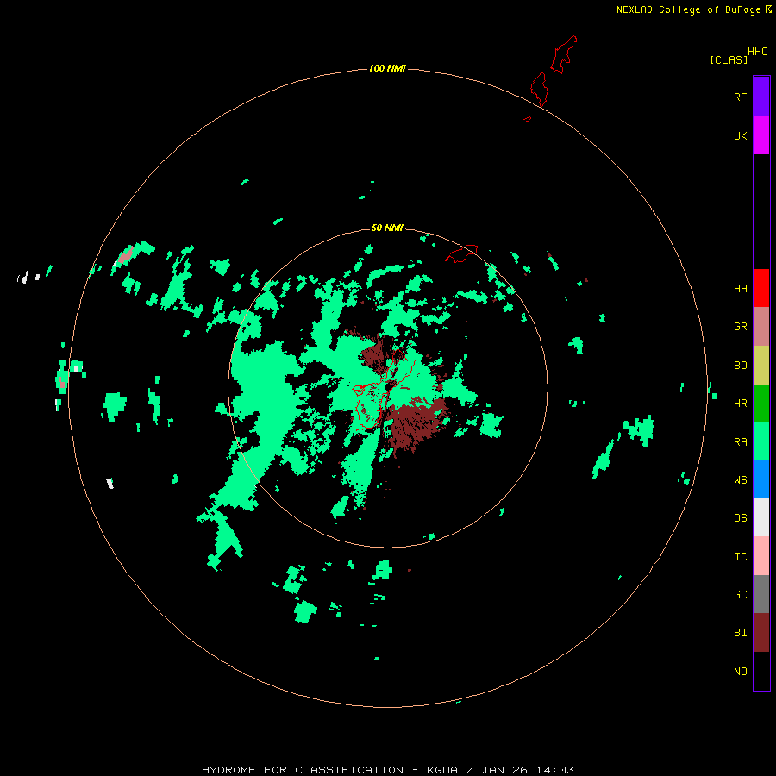Viewport: 776px width, 776px height.
Task: Click the red island outline near the 50 NMI ring
Action: (461, 253)
